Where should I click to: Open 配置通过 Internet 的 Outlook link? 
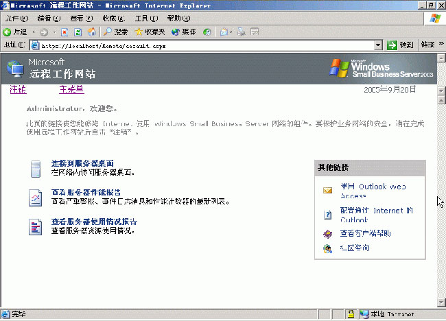tap(377, 215)
